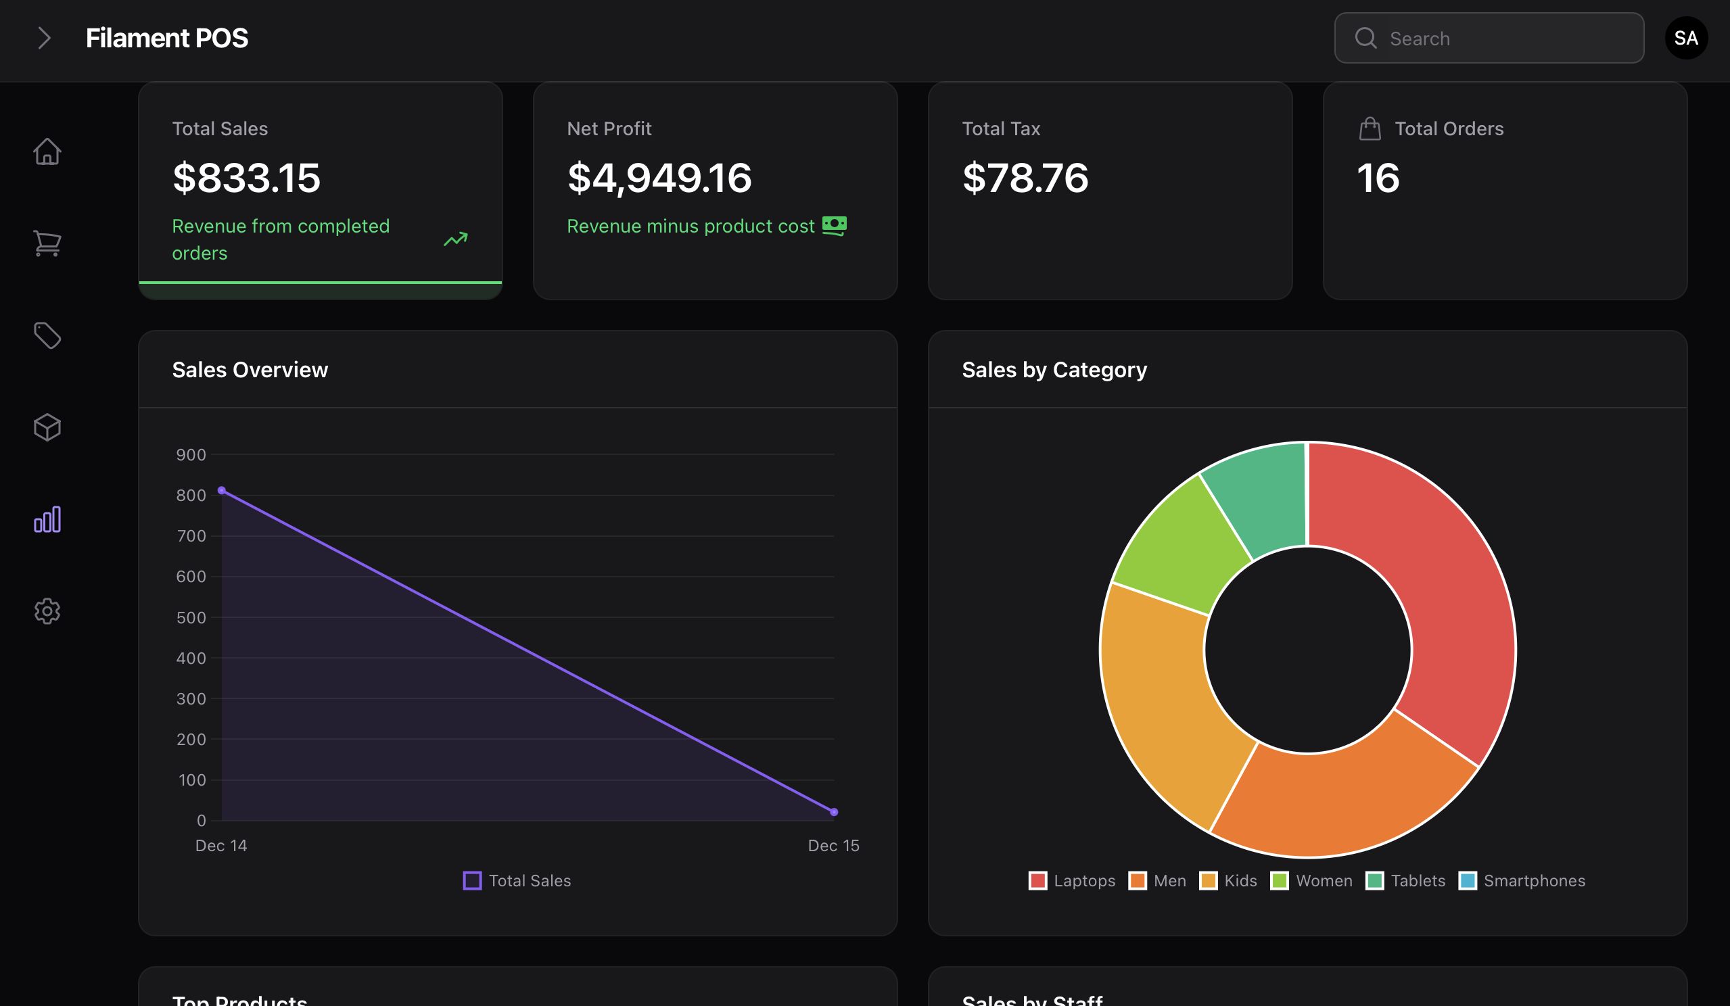1730x1006 pixels.
Task: Click the banknotes icon on Net Profit
Action: coord(834,226)
